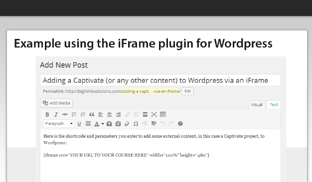Switch to the Text editor tab
Image resolution: width=312 pixels, height=182 pixels.
(x=274, y=105)
